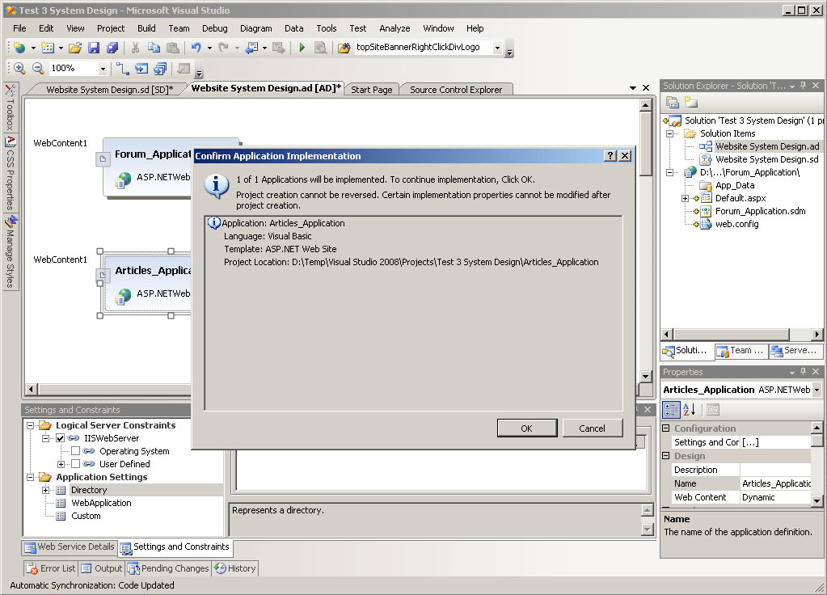Click the Paste clipboard icon
The width and height of the screenshot is (827, 595).
click(x=172, y=48)
